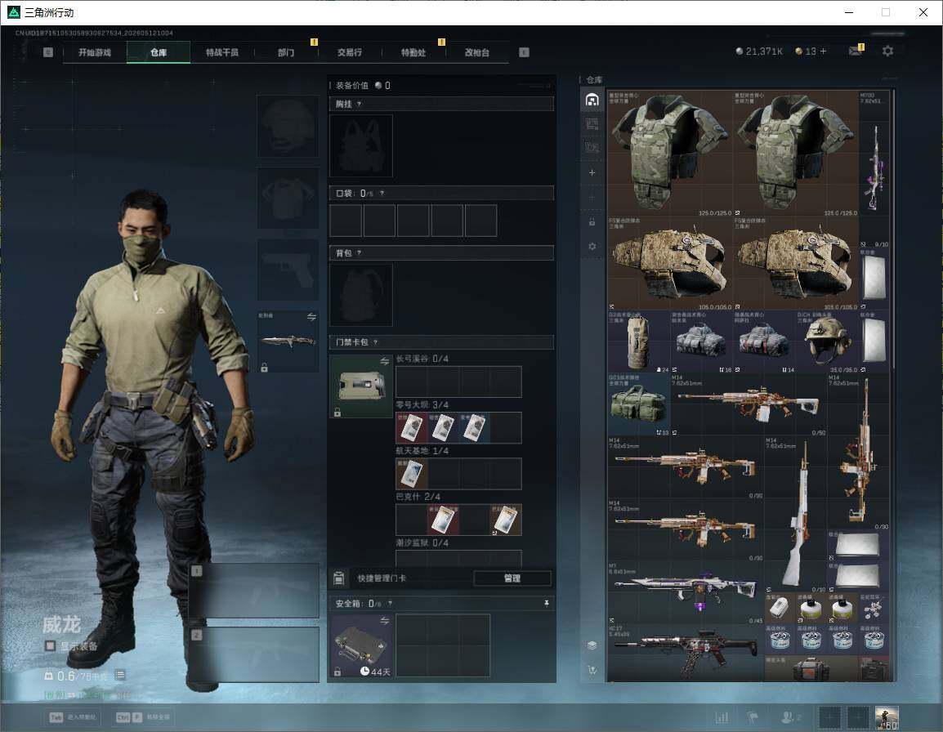Open the settings gear in top bar
This screenshot has height=732, width=943.
pyautogui.click(x=887, y=51)
